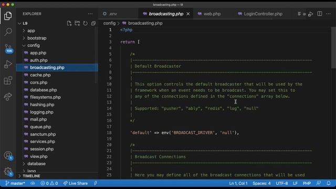This screenshot has width=336, height=189.
Task: Open queue.php in file tree
Action: coord(40,127)
